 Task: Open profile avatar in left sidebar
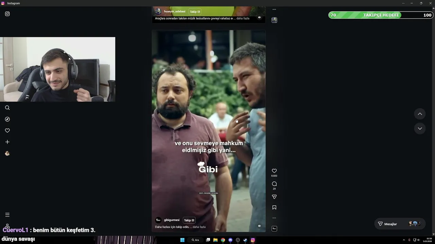(x=7, y=154)
